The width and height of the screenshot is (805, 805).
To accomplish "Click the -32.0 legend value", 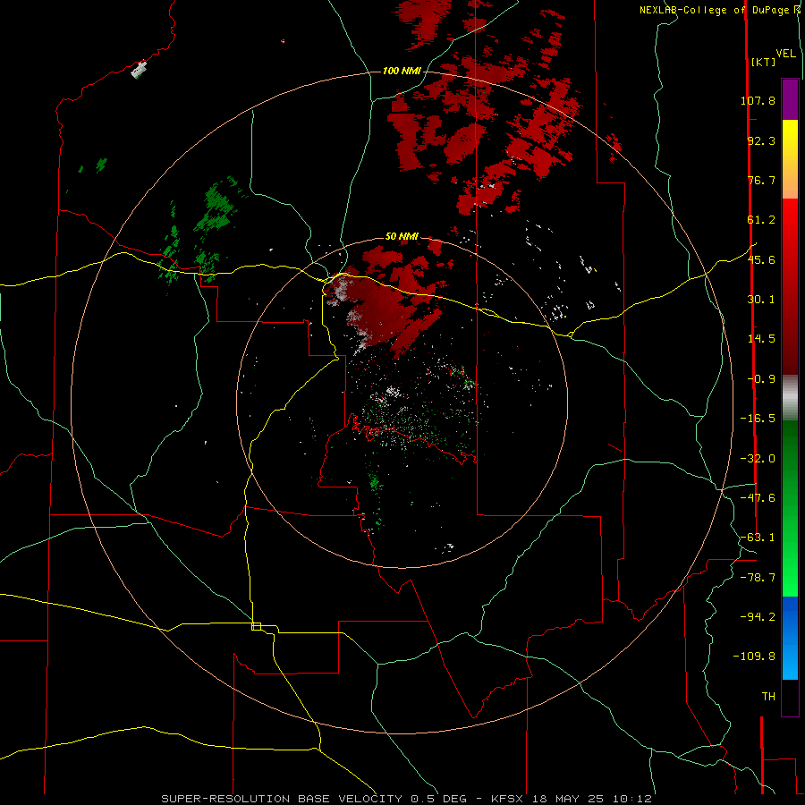I will coord(758,459).
